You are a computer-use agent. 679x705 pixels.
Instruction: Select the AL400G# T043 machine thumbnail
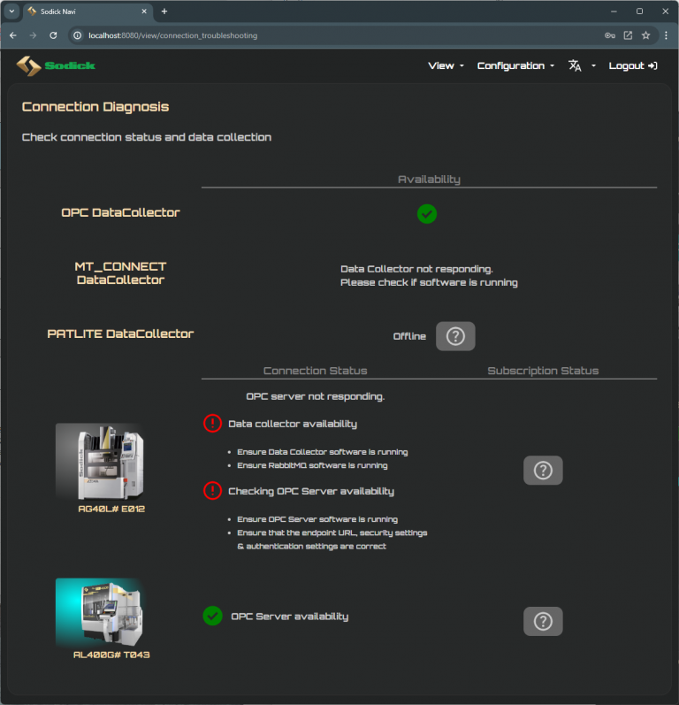(x=99, y=612)
